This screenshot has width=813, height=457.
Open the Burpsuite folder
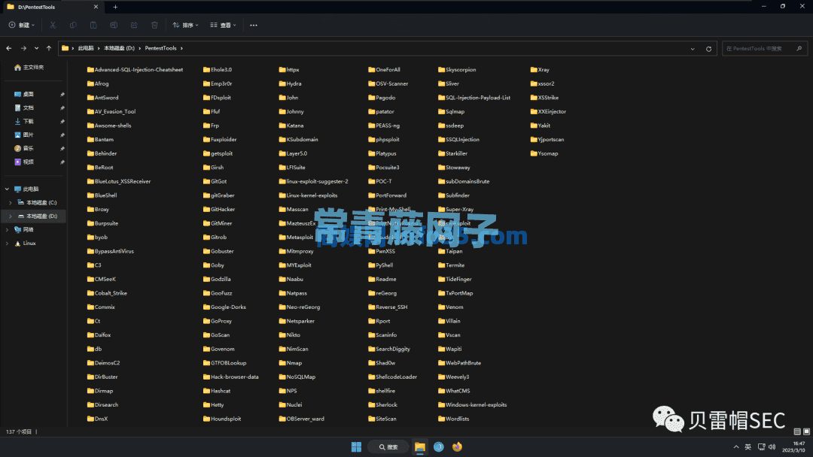[x=102, y=223]
